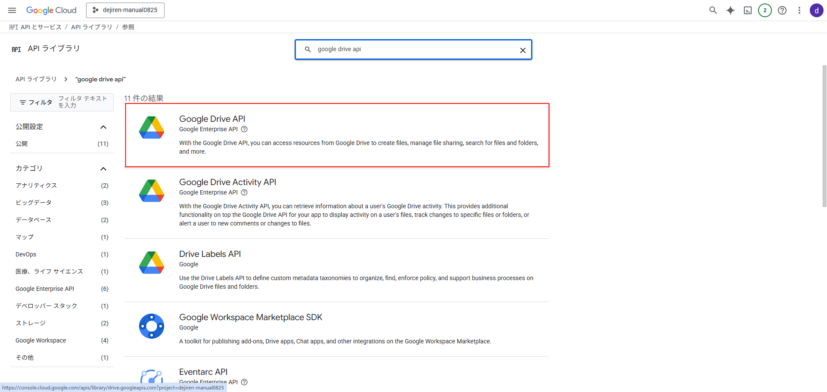Open the main navigation hamburger menu
Screen dimensions: 827x392
pyautogui.click(x=12, y=10)
